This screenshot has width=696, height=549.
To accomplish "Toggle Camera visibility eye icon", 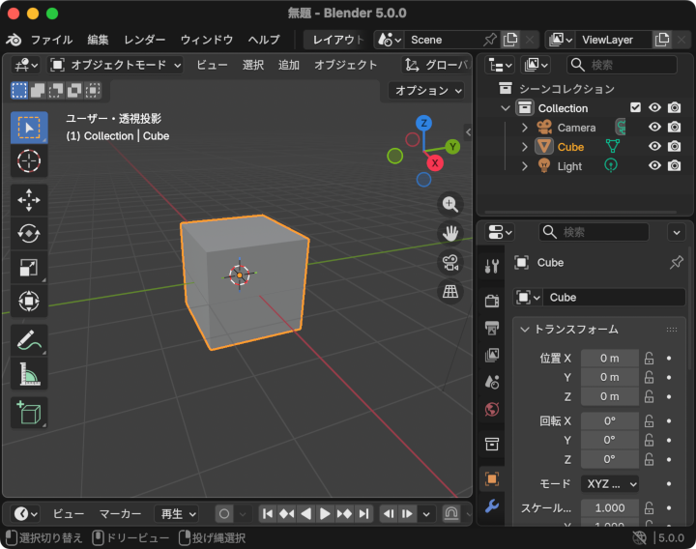I will 654,128.
